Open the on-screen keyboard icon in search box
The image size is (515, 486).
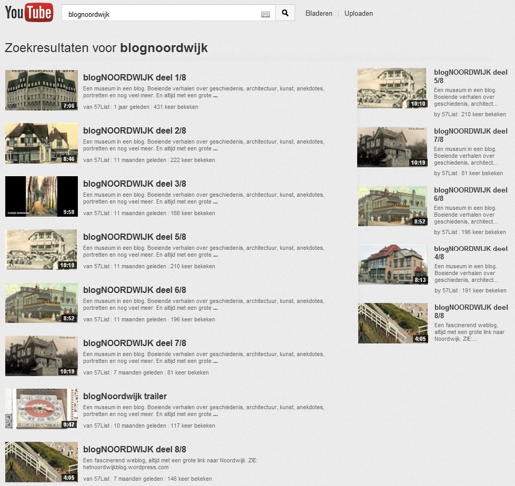[266, 14]
